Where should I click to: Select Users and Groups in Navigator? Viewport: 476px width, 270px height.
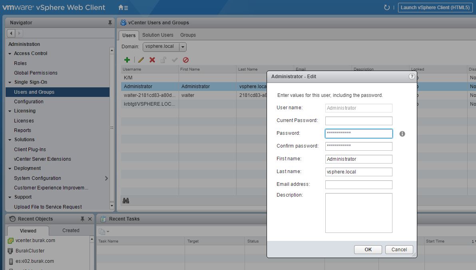coord(58,92)
